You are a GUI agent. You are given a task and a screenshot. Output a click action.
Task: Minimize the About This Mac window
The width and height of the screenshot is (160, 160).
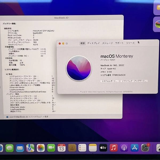tap(63, 43)
